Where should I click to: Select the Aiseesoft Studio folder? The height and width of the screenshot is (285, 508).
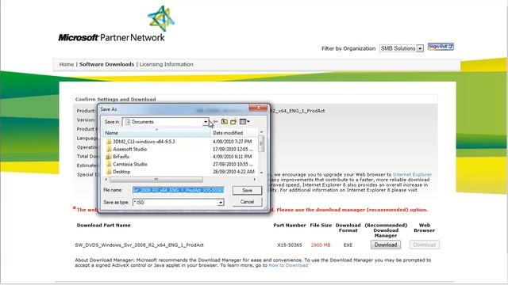click(130, 150)
